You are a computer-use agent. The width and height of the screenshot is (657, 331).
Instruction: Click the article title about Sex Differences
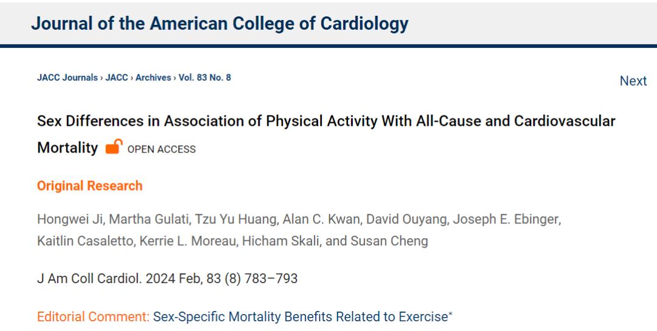pyautogui.click(x=326, y=121)
